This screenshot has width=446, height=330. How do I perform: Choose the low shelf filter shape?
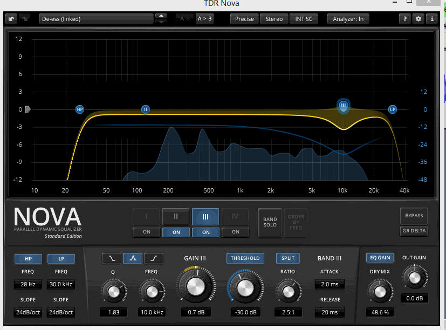click(x=112, y=258)
